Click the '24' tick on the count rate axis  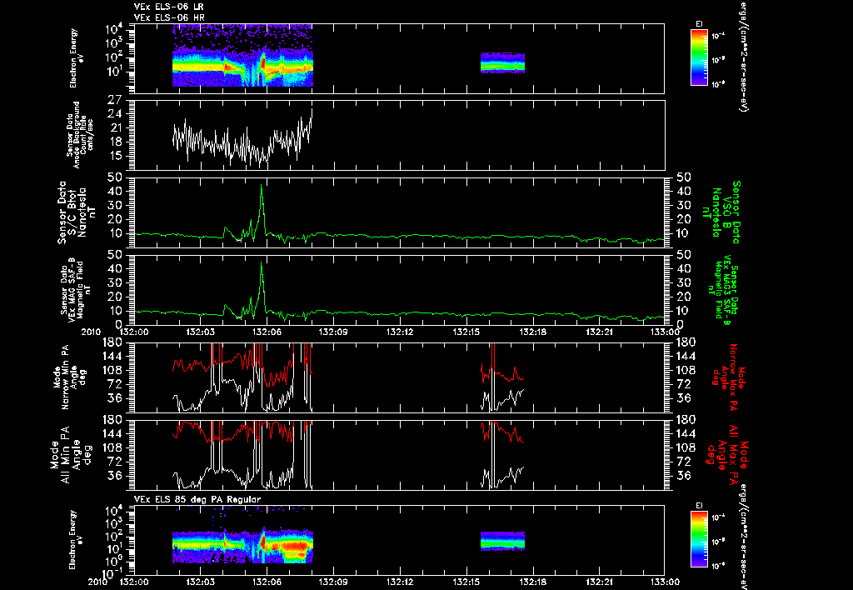115,114
